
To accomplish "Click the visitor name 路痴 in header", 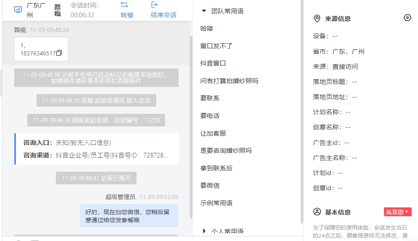I will [58, 10].
